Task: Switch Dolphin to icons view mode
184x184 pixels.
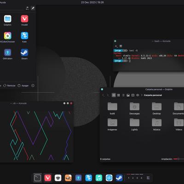Action: (x=114, y=95)
